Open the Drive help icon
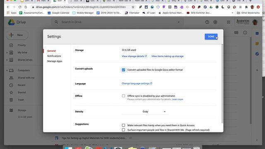This screenshot has height=149, width=265. pos(207,22)
